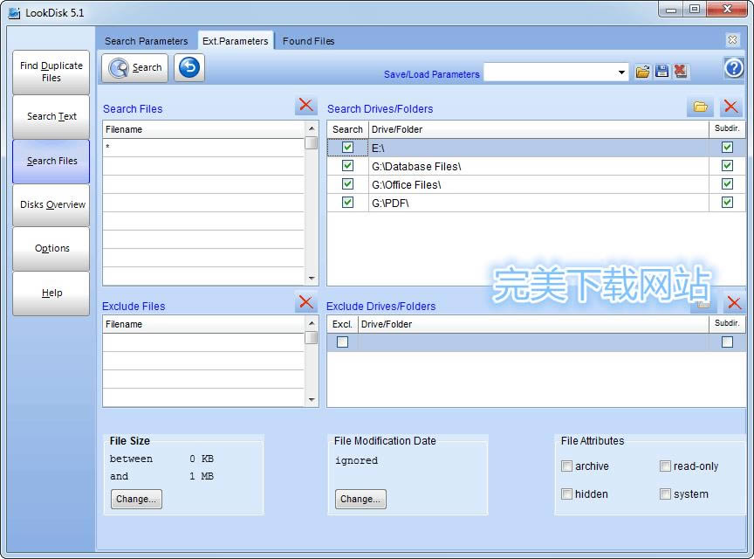Expand the Save/Load Parameters dropdown
This screenshot has height=559, width=754.
pos(621,72)
